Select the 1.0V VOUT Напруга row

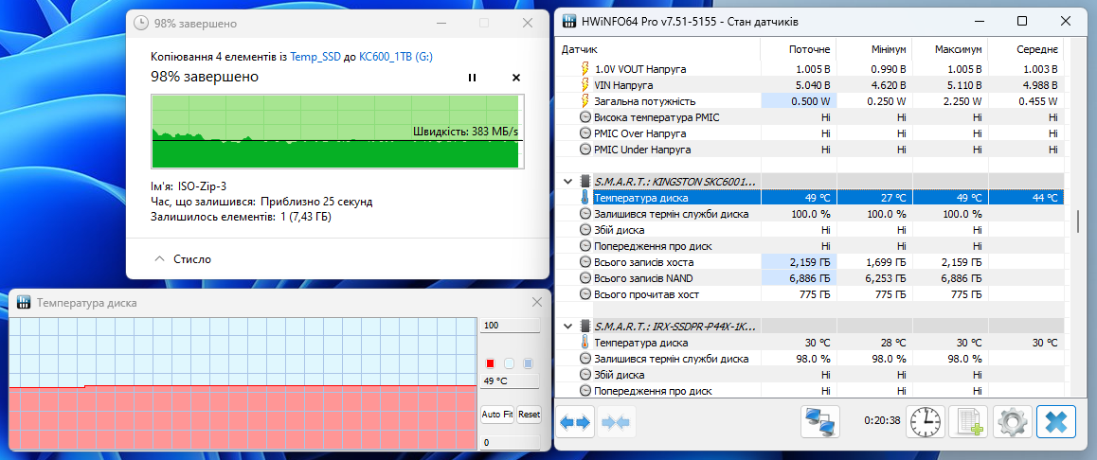[x=812, y=68]
